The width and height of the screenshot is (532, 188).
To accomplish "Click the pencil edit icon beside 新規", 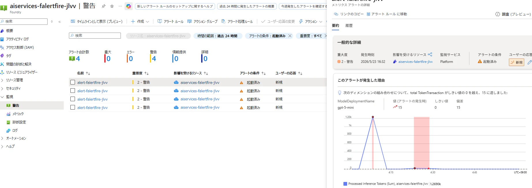I will [x=529, y=62].
